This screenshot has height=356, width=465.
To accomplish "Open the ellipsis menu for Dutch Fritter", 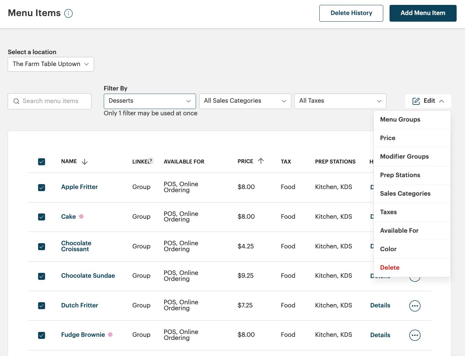I will pos(415,305).
